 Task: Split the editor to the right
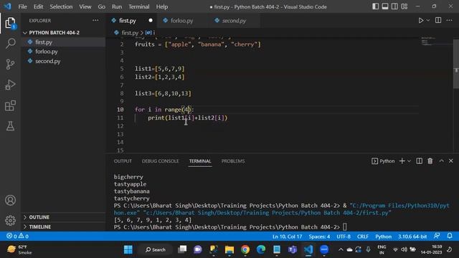438,20
